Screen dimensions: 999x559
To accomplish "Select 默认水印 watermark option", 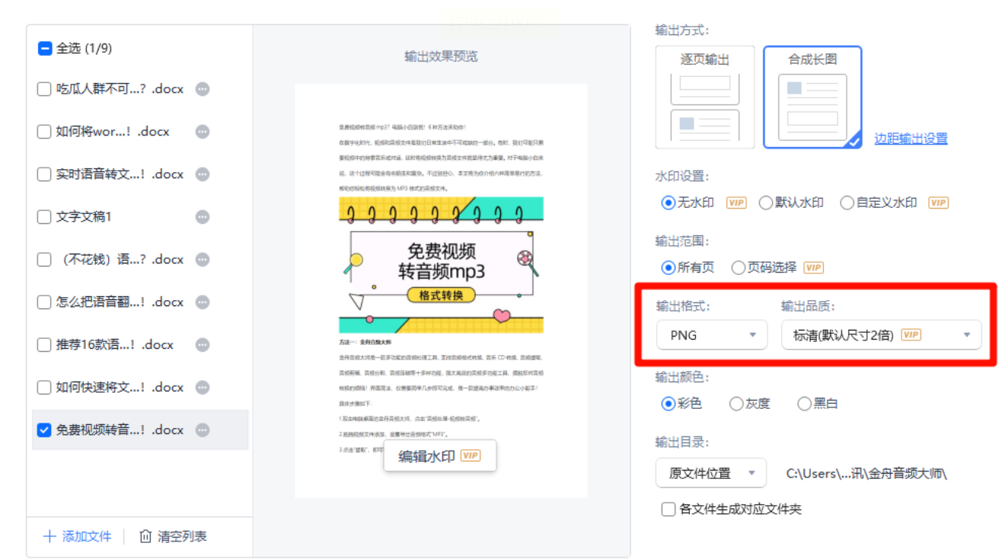I will tap(766, 203).
